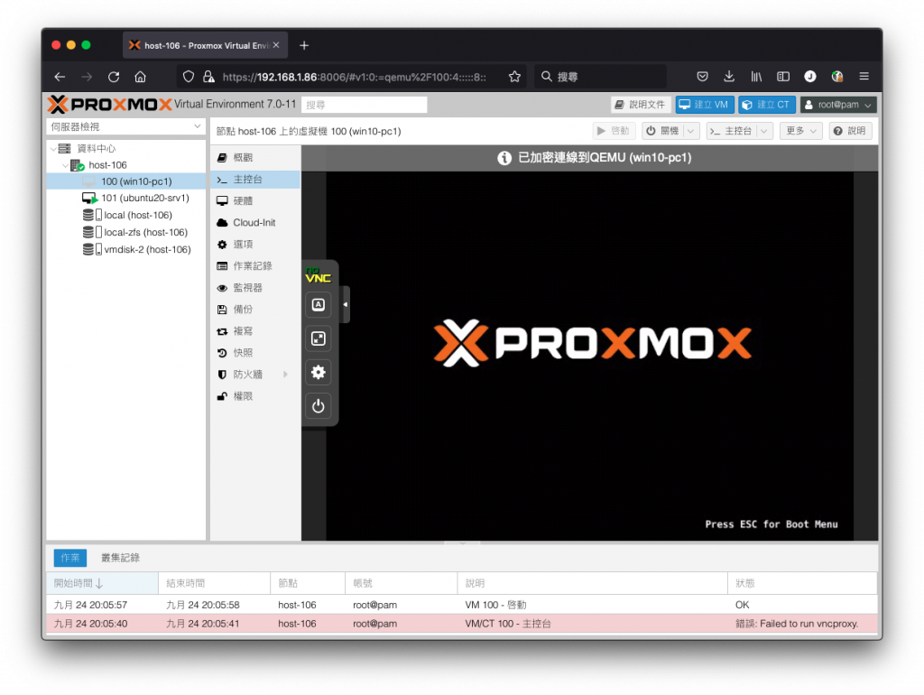
Task: Open 快照 snapshots section
Action: tap(255, 353)
